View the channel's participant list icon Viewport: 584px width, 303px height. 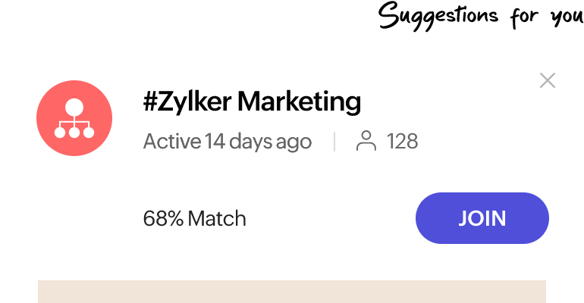(x=366, y=141)
